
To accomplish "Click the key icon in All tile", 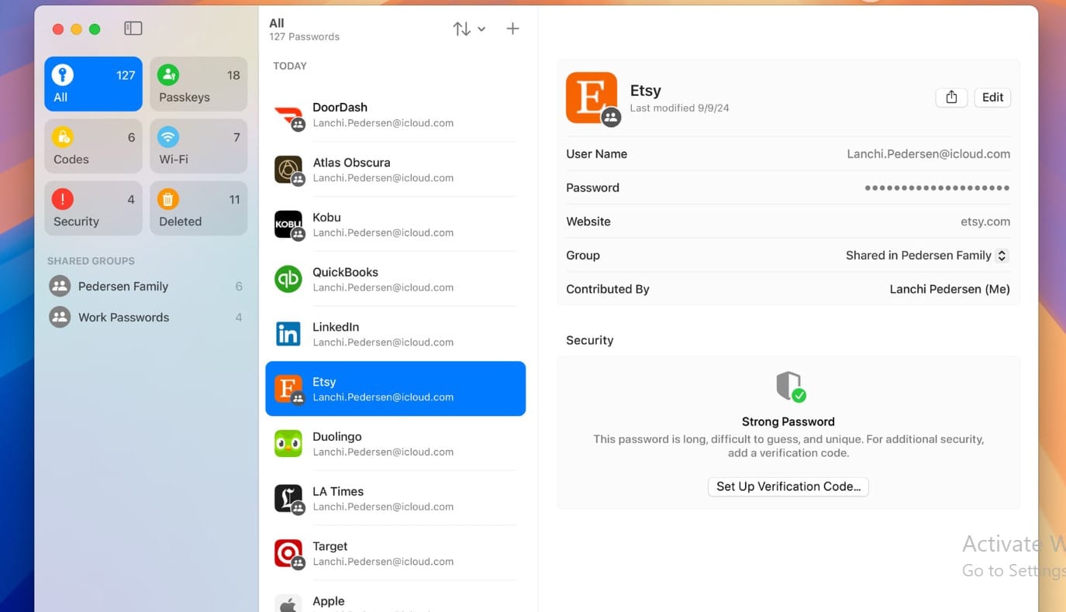I will click(63, 74).
